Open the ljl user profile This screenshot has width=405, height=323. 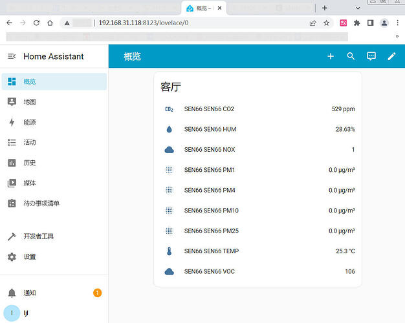click(26, 313)
